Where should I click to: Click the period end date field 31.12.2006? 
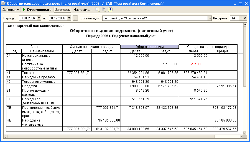[58, 18]
